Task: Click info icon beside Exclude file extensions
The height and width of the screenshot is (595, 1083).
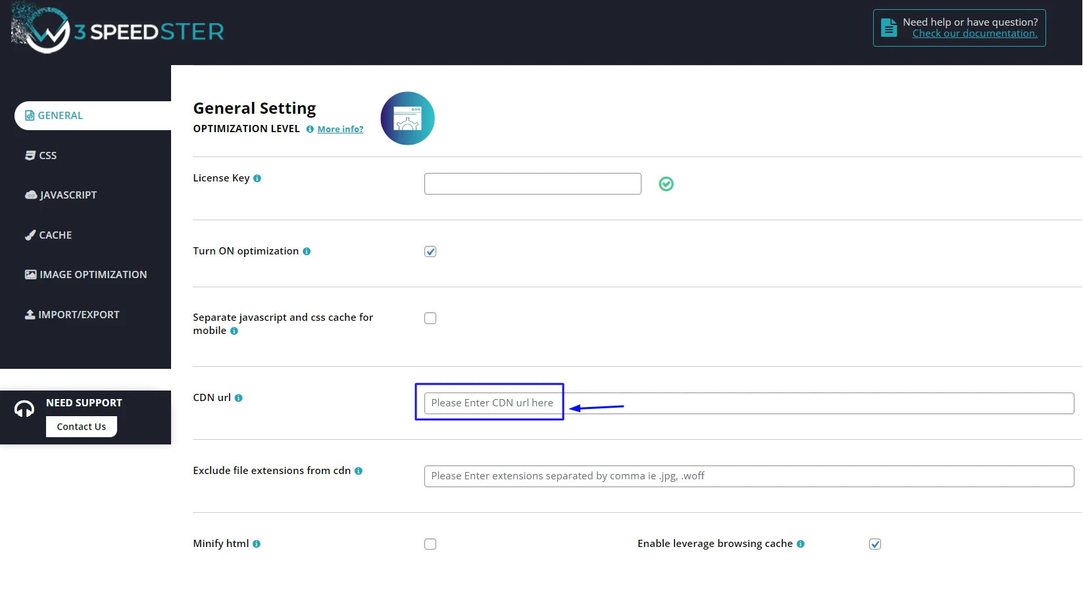Action: coord(359,471)
